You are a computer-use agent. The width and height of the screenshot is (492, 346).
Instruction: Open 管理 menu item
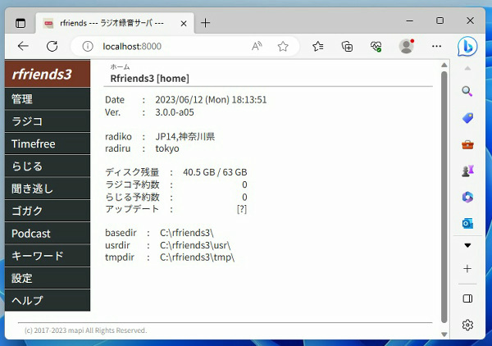coord(48,99)
